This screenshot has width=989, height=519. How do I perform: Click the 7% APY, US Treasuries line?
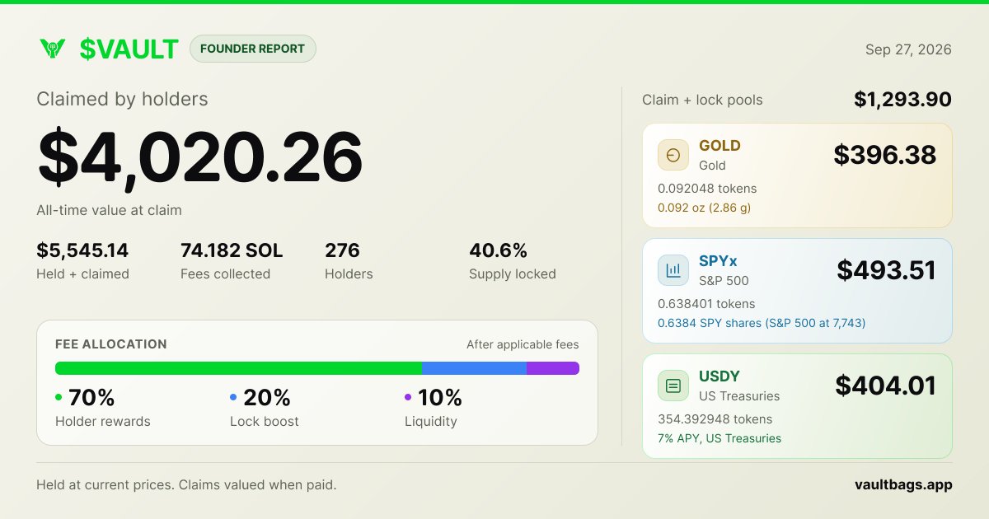point(719,438)
